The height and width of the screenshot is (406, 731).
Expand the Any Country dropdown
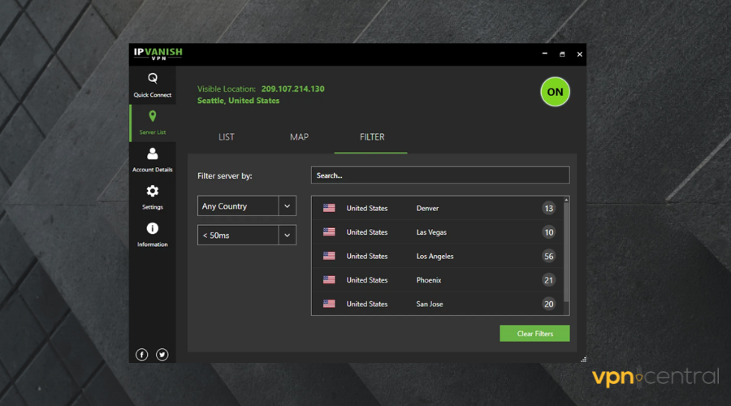tap(287, 206)
